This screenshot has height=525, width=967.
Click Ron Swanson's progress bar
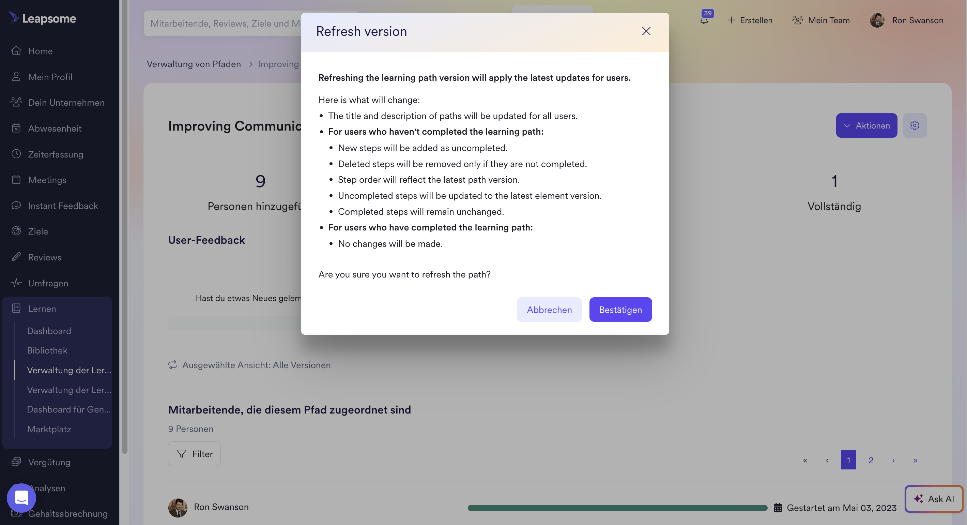tap(617, 508)
